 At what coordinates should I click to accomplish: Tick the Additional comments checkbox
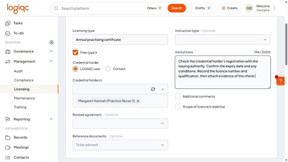tap(178, 96)
